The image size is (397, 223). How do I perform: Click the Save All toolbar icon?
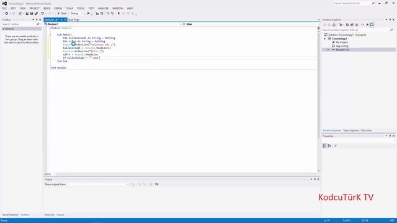36,14
